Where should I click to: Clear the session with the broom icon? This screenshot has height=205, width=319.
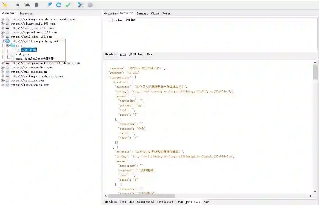pyautogui.click(x=5, y=5)
